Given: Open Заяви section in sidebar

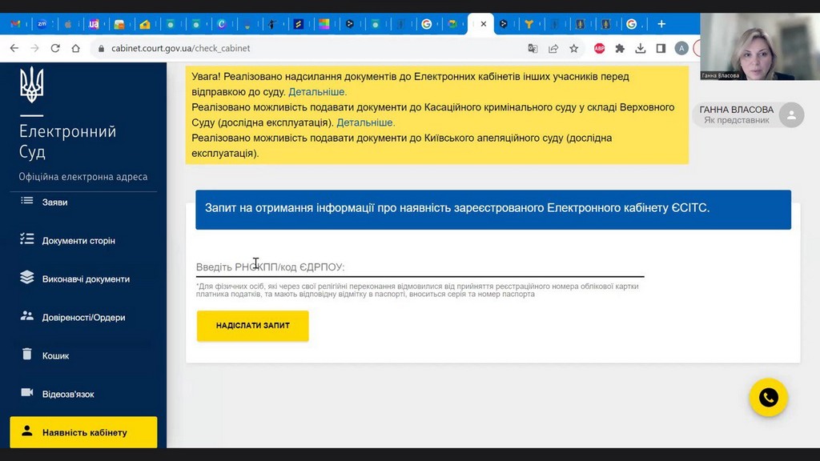Looking at the screenshot, I should pos(54,202).
